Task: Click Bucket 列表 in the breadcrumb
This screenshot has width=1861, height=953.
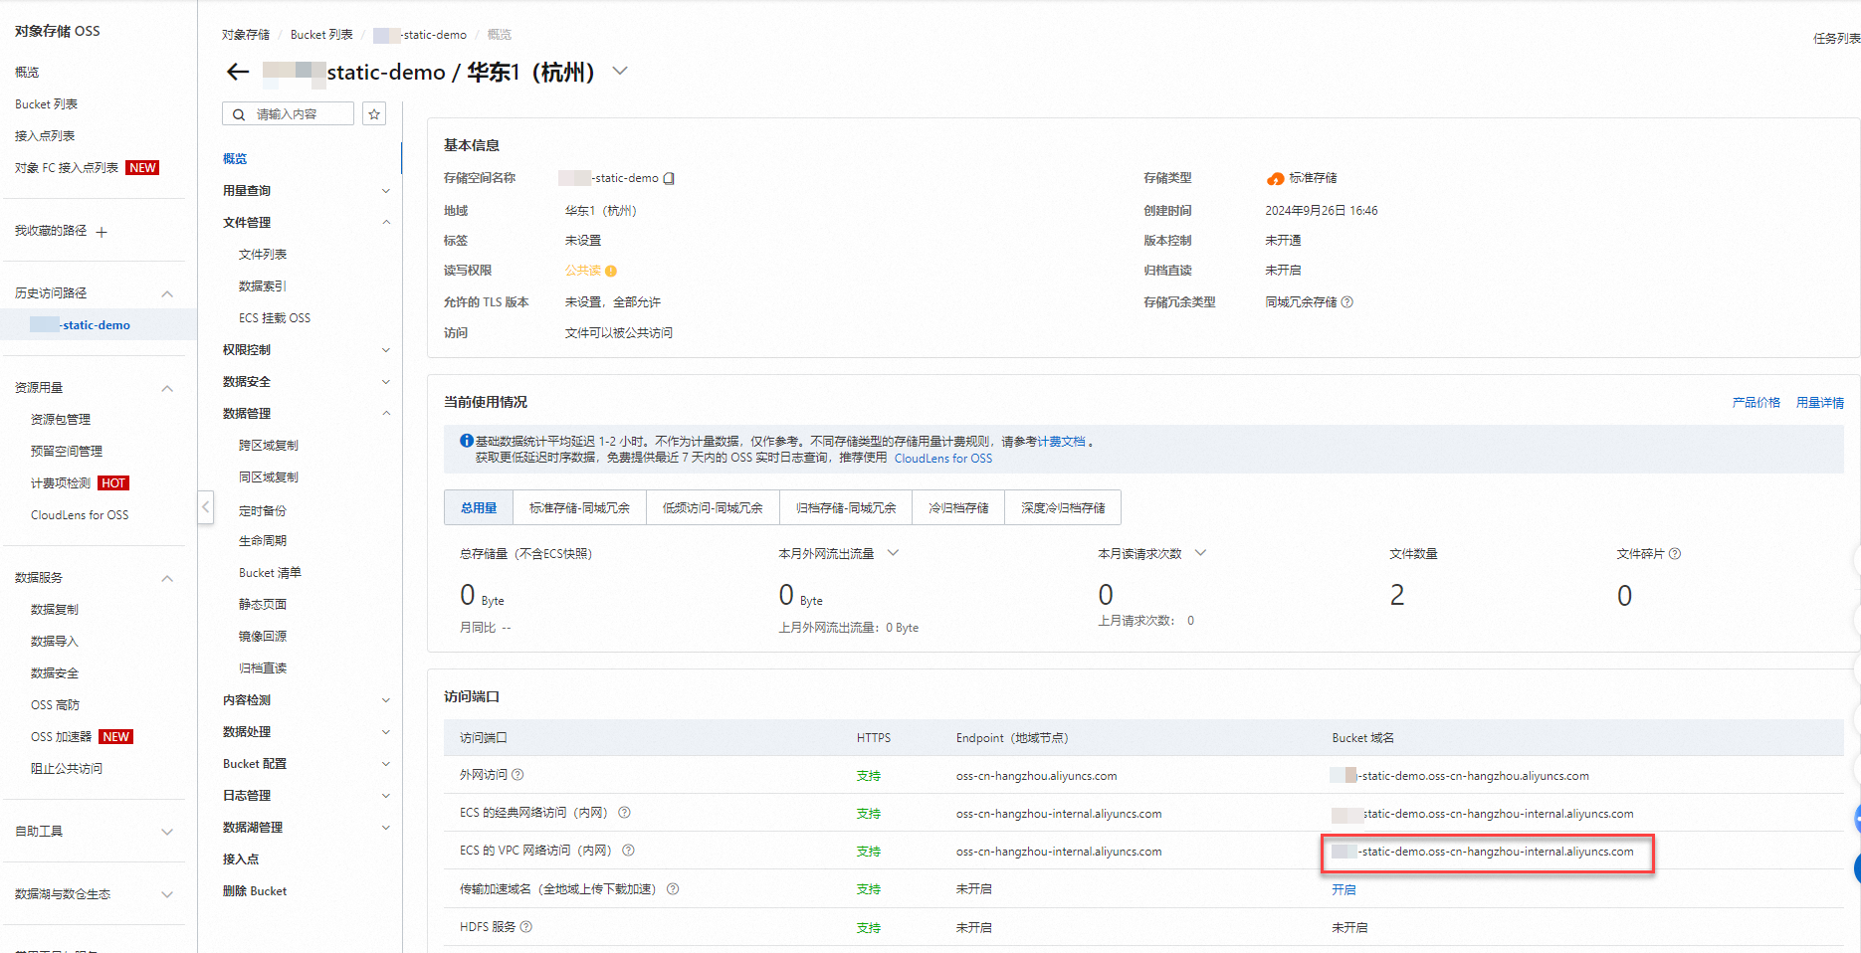Action: click(x=321, y=35)
